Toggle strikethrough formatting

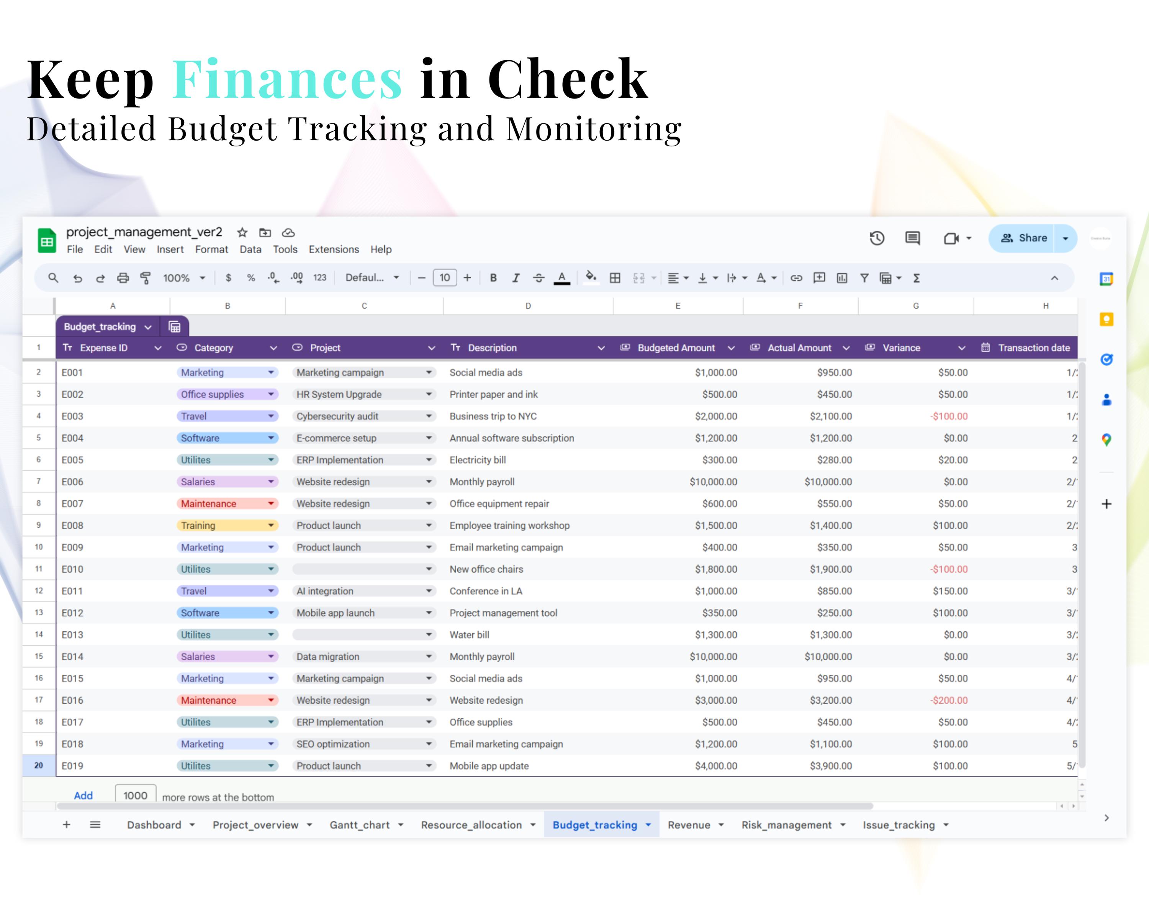[539, 277]
